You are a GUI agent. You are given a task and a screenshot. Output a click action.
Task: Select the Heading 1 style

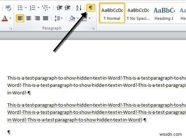pyautogui.click(x=164, y=13)
